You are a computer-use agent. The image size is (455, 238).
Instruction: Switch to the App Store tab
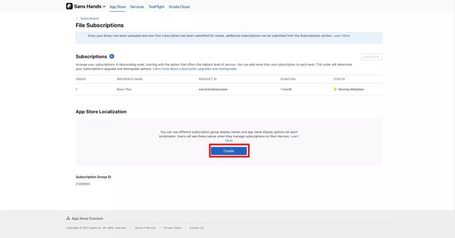[118, 7]
